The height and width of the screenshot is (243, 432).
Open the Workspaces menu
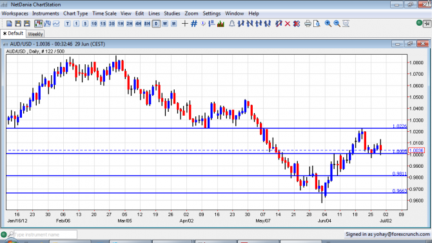click(x=15, y=14)
